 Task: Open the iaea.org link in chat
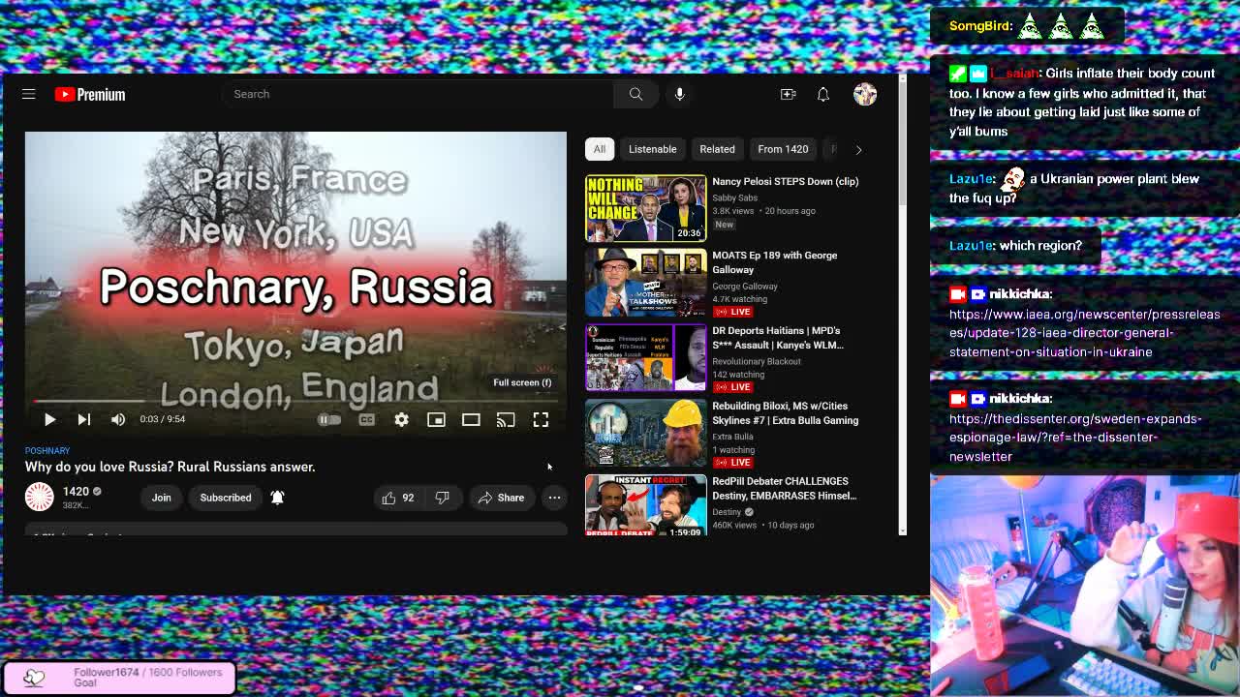pos(1084,333)
